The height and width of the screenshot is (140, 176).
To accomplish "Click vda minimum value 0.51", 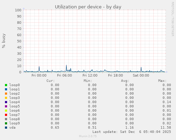I will 92,128.
